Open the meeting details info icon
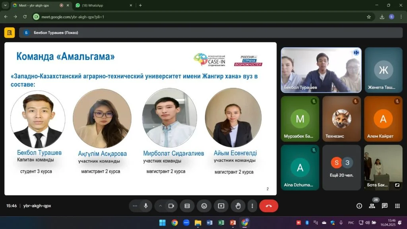The width and height of the screenshot is (407, 229). point(359,206)
